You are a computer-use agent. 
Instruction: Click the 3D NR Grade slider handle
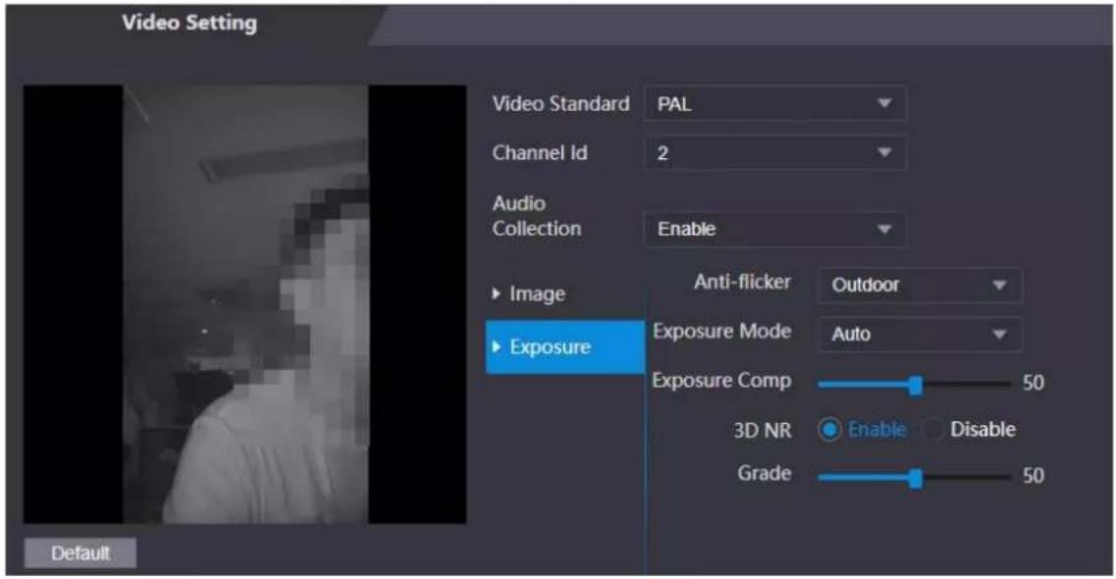coord(916,478)
